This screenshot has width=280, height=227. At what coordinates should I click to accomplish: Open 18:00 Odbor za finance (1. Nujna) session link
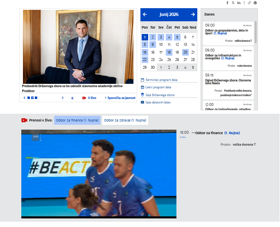pyautogui.click(x=217, y=133)
